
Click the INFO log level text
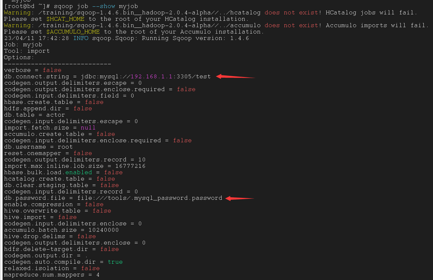click(81, 38)
